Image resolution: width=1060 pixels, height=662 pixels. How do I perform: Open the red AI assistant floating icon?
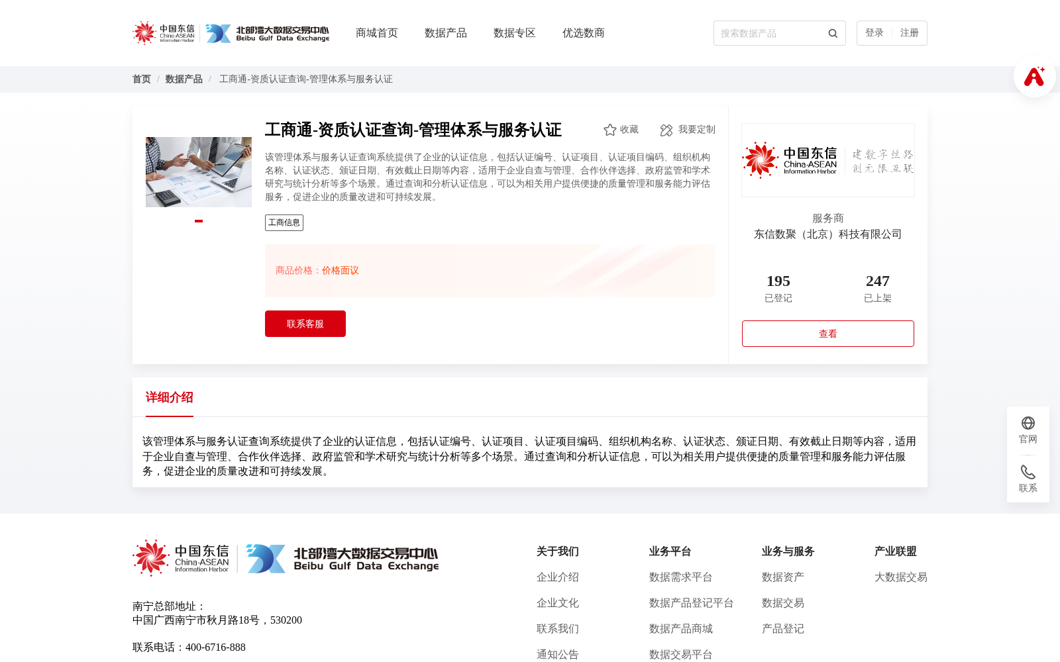(1034, 77)
